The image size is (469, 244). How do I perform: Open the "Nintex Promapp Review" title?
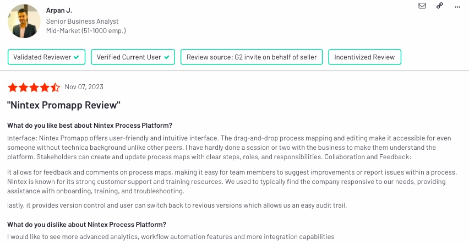(x=64, y=105)
